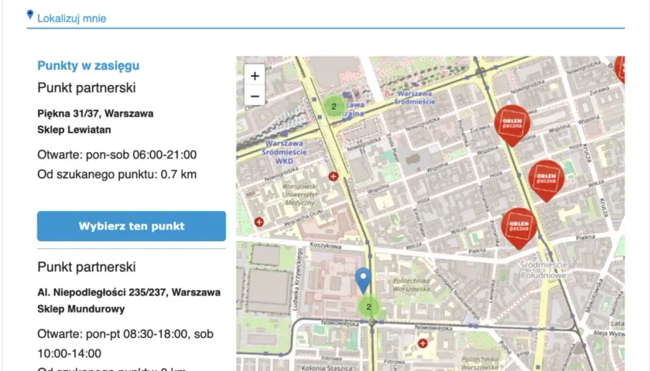Image resolution: width=650 pixels, height=371 pixels.
Task: Click the partially visible Orlen marker at the map's top-right corner
Action: click(620, 70)
